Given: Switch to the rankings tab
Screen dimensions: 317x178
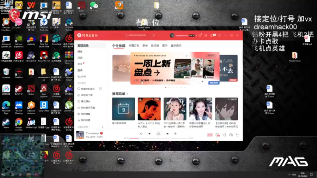Looking at the screenshot, I should pos(155,45).
